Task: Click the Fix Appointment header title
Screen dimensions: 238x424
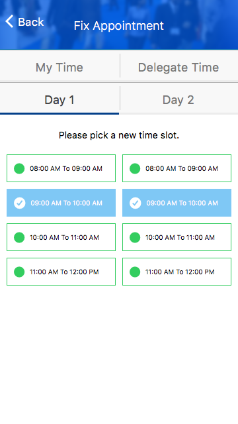Action: click(119, 26)
